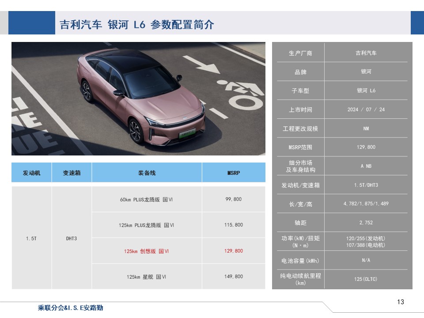
Task: Click the dimensions value "4,782/1,875/1,489"
Action: click(x=366, y=204)
